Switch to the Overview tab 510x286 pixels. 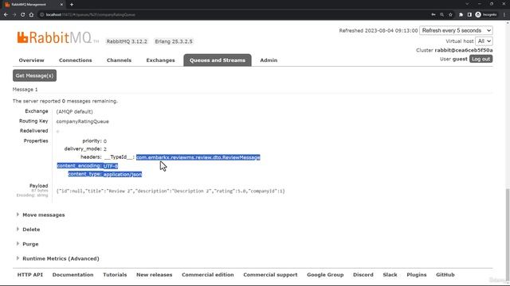(31, 60)
